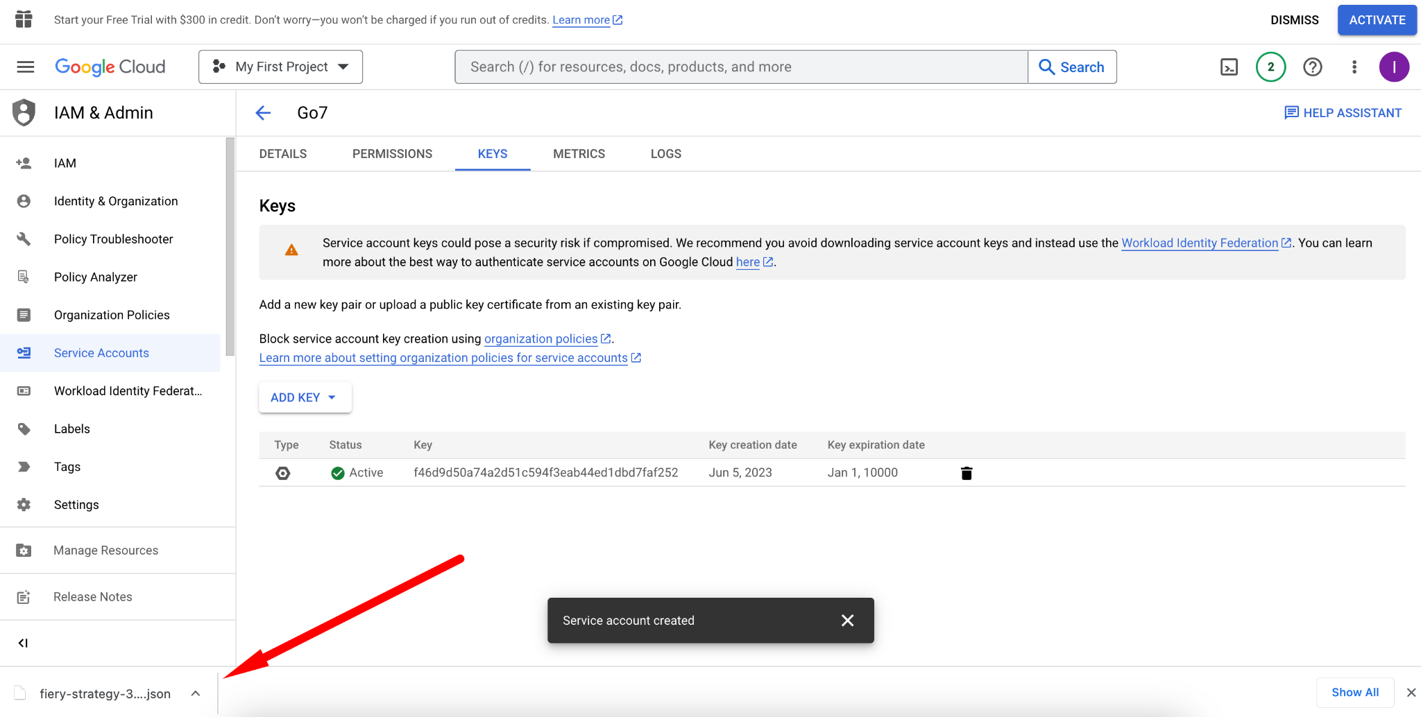Switch to the METRICS tab

pos(579,154)
